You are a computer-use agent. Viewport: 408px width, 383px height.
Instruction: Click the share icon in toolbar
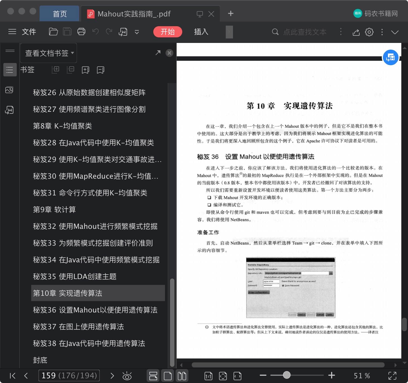point(356,32)
